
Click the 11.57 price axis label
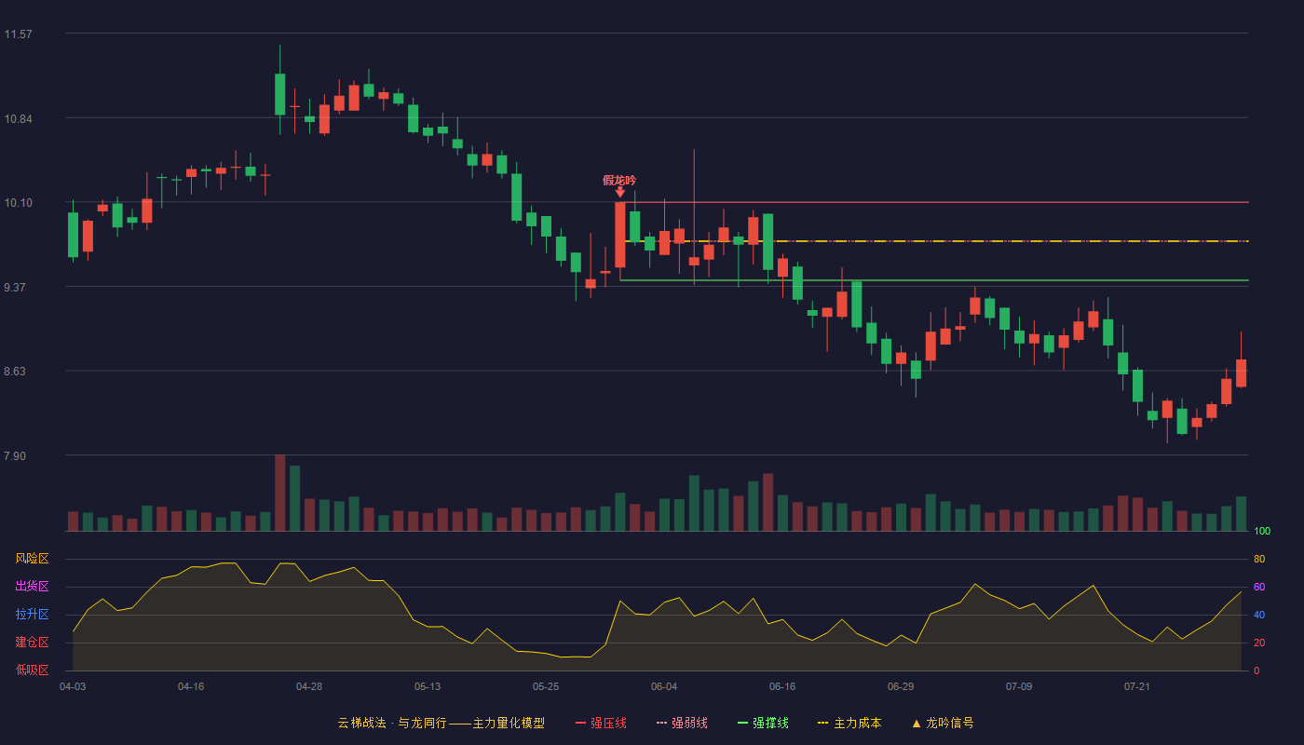19,34
